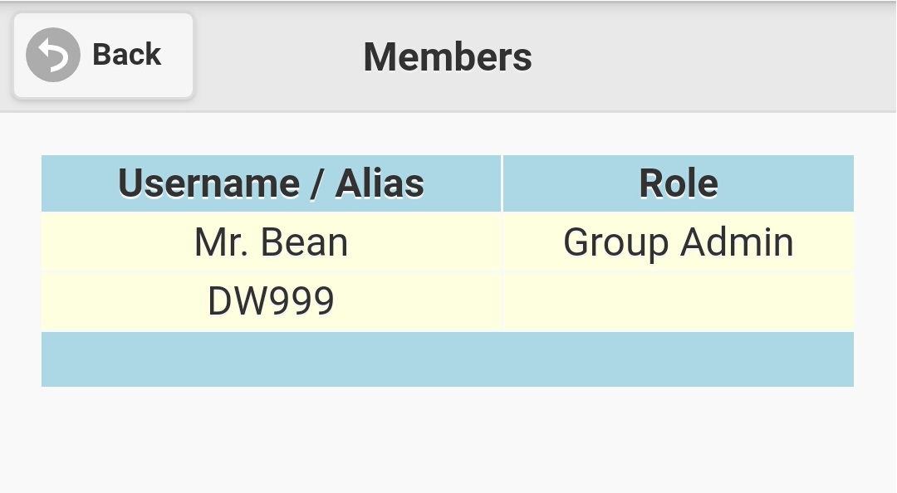The width and height of the screenshot is (897, 493).
Task: Select member DW999
Action: [271, 301]
